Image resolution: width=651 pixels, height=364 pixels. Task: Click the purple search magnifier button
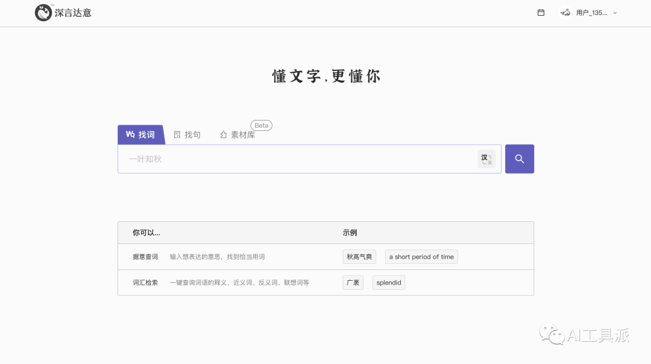coord(520,159)
